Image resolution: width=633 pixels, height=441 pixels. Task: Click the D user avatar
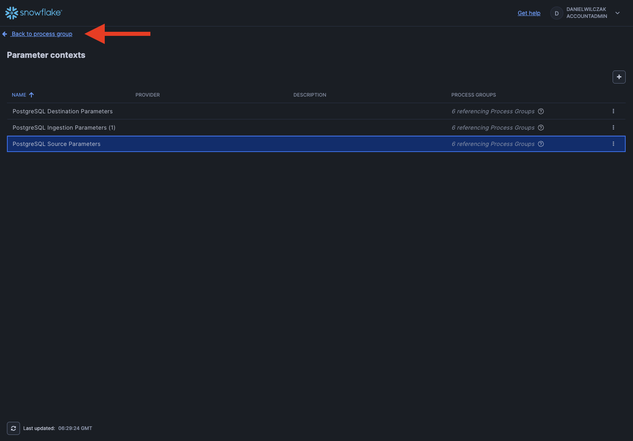556,13
